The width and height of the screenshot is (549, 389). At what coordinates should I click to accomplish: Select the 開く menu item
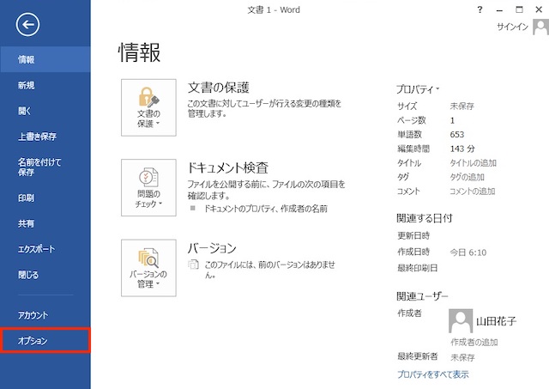45,111
